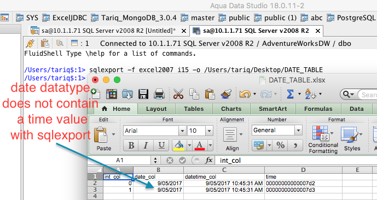Toggle Underline formatting button
The height and width of the screenshot is (200, 377).
coord(161,145)
